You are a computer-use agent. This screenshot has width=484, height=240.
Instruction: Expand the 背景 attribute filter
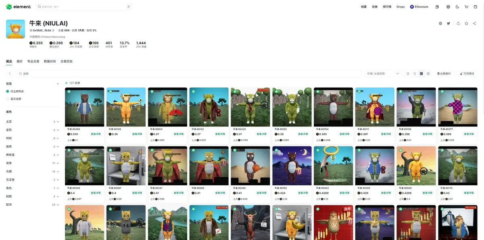tap(32, 163)
